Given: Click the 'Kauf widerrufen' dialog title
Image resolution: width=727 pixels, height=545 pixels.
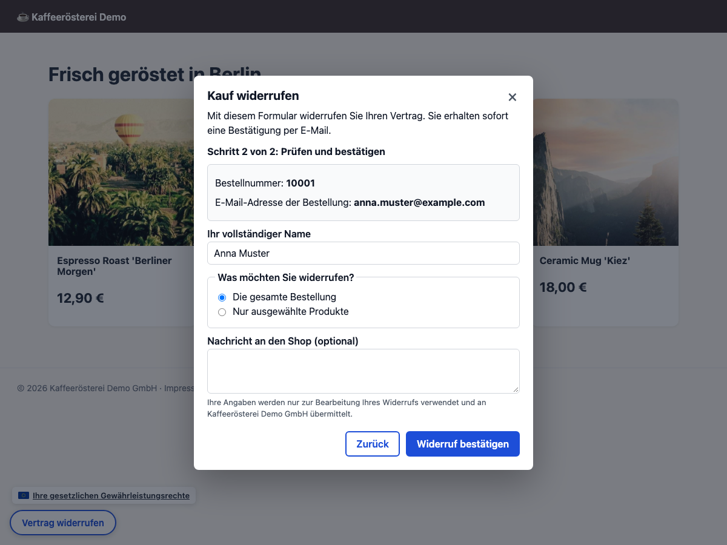Looking at the screenshot, I should coord(253,96).
